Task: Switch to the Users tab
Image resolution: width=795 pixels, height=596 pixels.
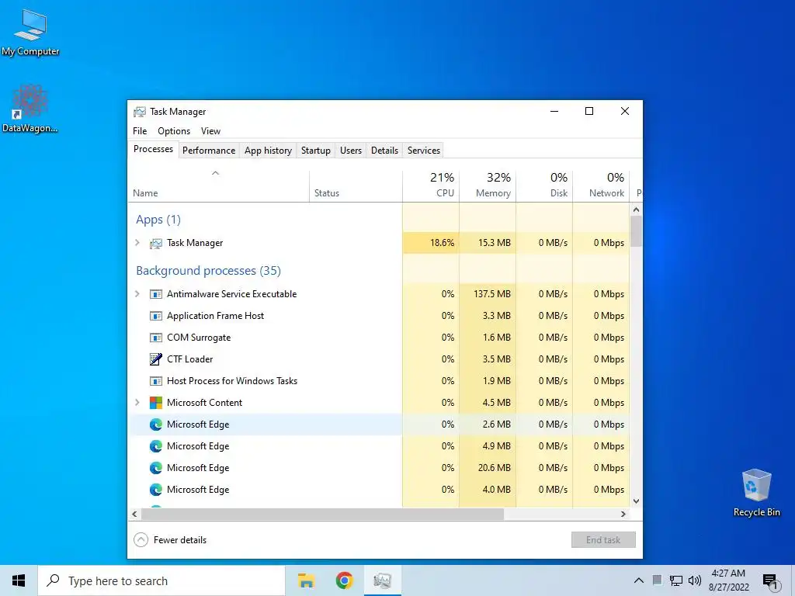Action: point(351,151)
